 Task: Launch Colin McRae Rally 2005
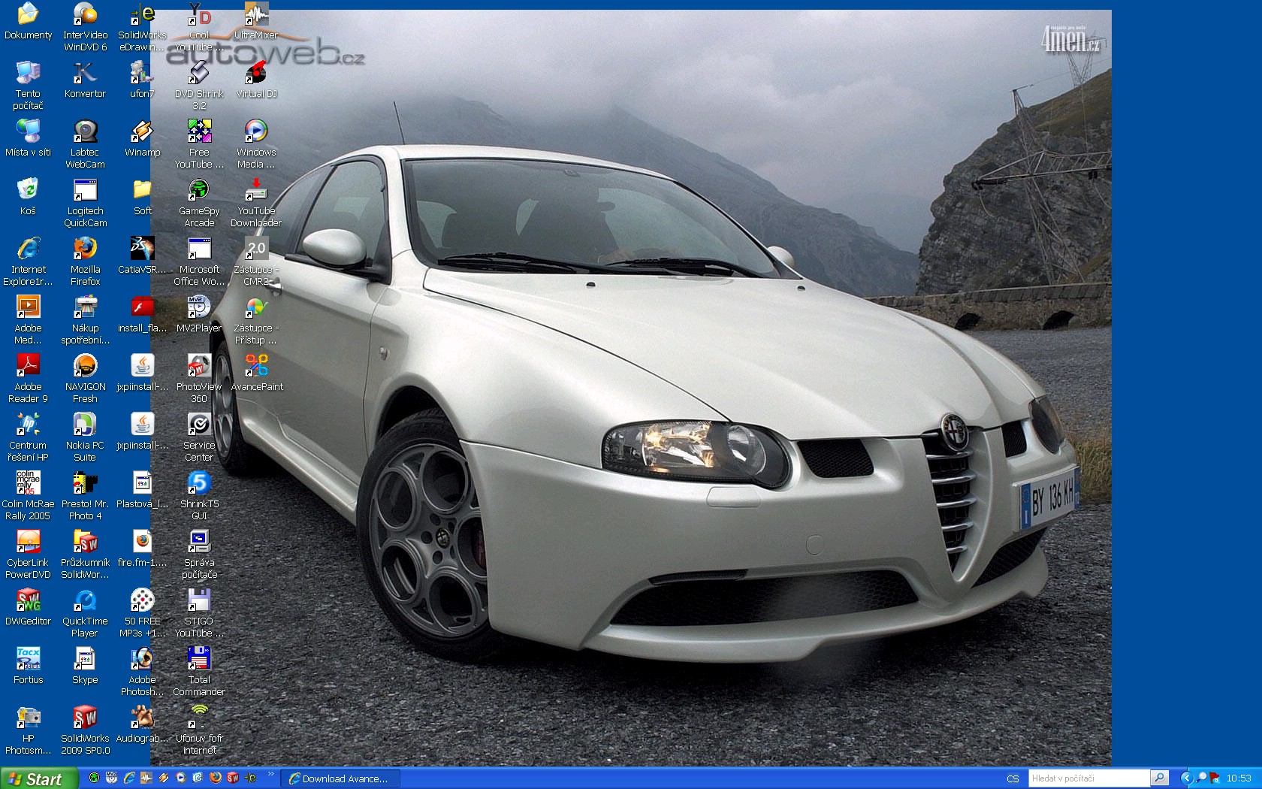[28, 483]
